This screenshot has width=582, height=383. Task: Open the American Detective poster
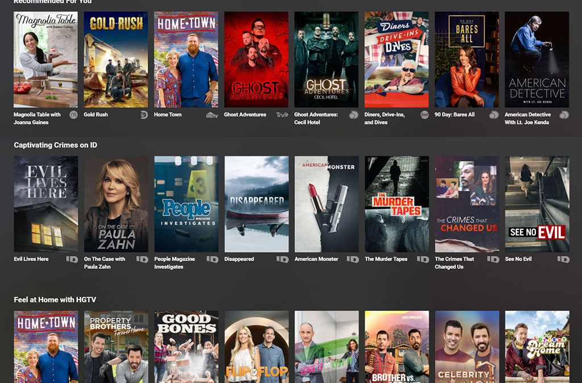[x=537, y=59]
